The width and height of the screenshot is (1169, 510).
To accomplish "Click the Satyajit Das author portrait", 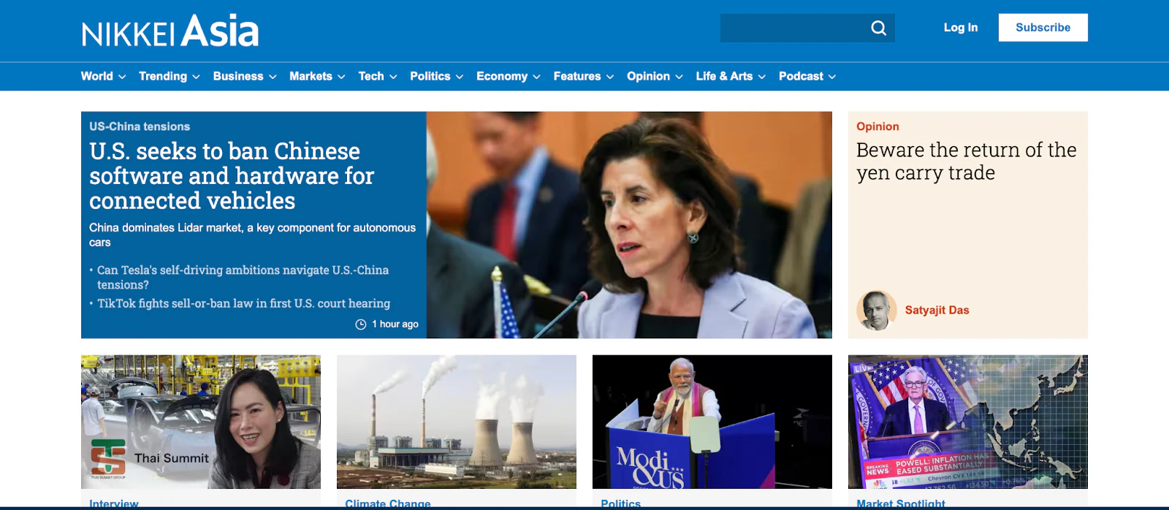I will 877,311.
